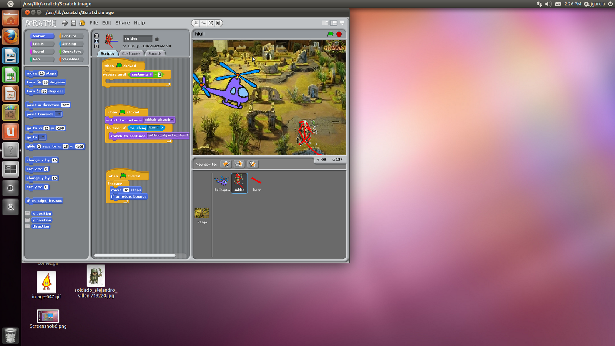The image size is (615, 346).
Task: Open Help menu
Action: (x=139, y=23)
